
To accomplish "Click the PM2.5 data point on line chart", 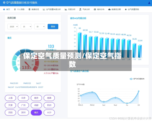I will pyautogui.click(x=81, y=95).
